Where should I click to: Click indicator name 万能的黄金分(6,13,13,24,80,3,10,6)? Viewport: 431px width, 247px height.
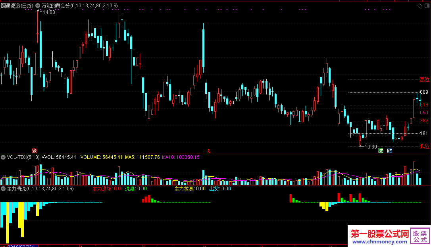coord(80,6)
